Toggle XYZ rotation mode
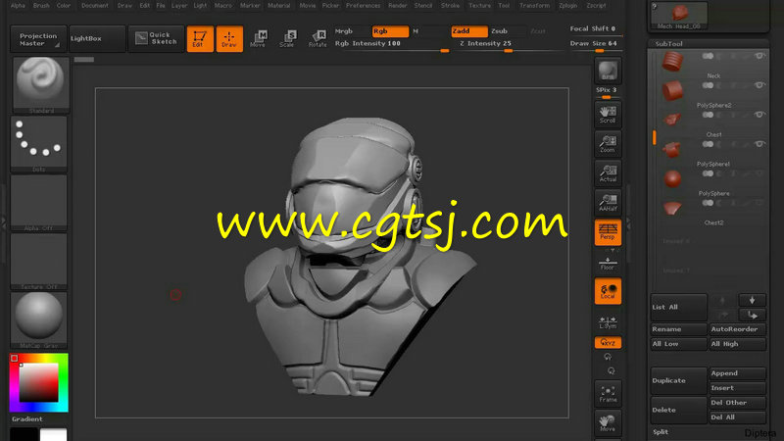 (608, 342)
